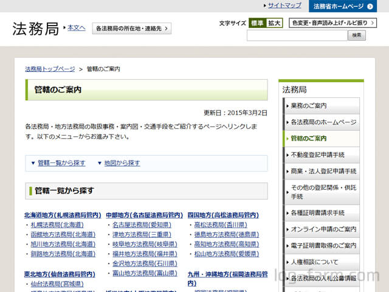Click arrow icon before 業務のご案内

[287, 106]
